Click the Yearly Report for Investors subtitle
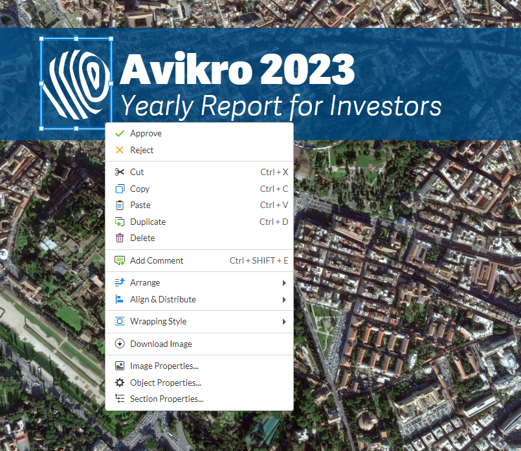 [x=281, y=106]
